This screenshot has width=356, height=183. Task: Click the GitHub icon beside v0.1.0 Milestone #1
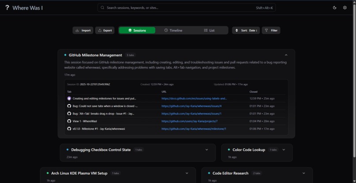click(x=69, y=129)
